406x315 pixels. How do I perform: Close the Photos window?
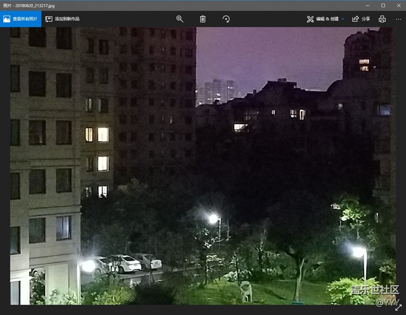(x=399, y=5)
